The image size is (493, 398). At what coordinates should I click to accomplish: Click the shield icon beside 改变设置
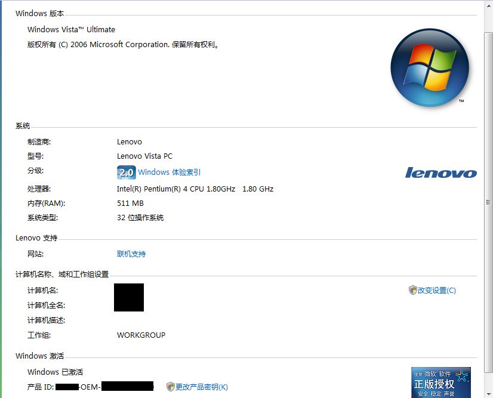tap(412, 290)
